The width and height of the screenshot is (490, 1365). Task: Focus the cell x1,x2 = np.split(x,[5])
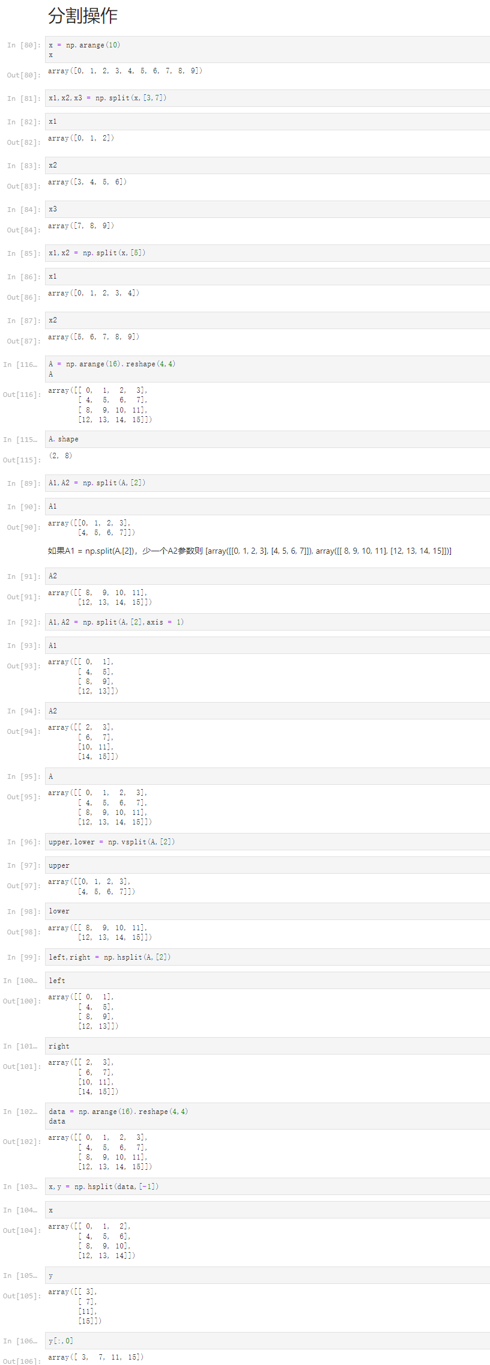coord(267,253)
